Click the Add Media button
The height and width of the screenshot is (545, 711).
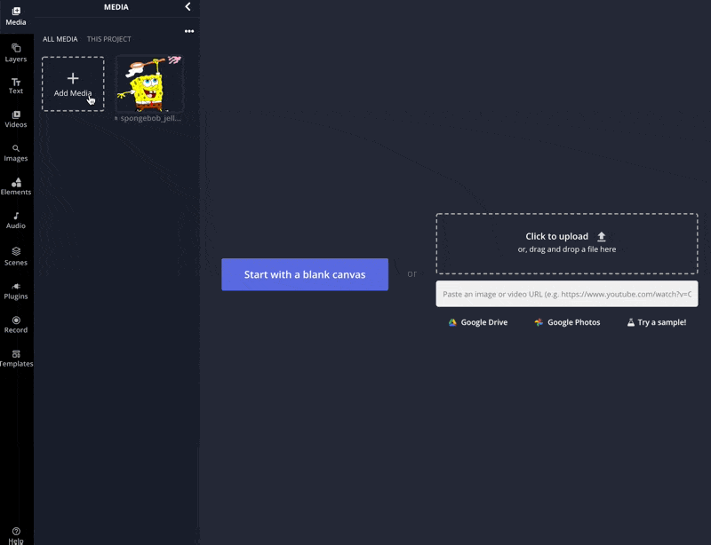point(73,84)
